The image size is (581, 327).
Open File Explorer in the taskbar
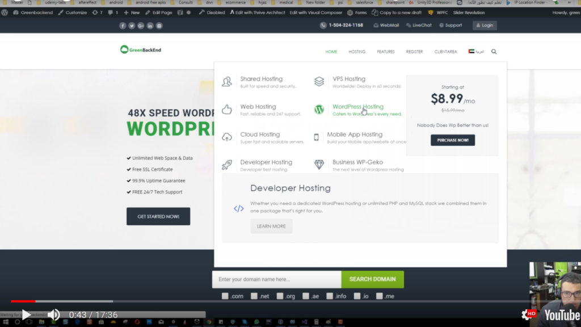[x=41, y=322]
